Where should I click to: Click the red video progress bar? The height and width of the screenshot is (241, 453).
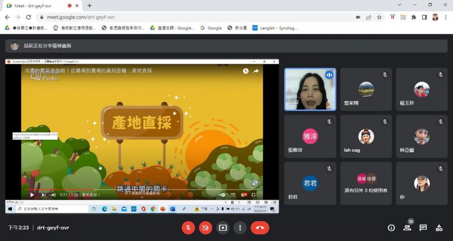[x=59, y=190]
